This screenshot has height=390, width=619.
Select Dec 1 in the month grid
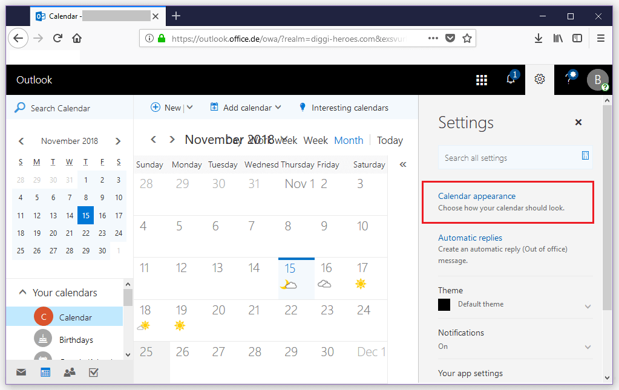click(x=371, y=352)
